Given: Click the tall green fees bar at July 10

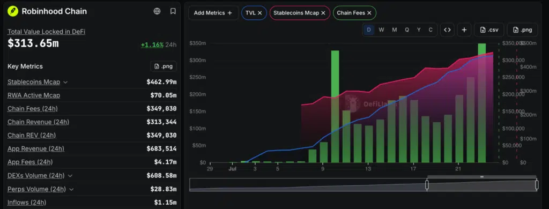Looking at the screenshot, I should [x=335, y=107].
